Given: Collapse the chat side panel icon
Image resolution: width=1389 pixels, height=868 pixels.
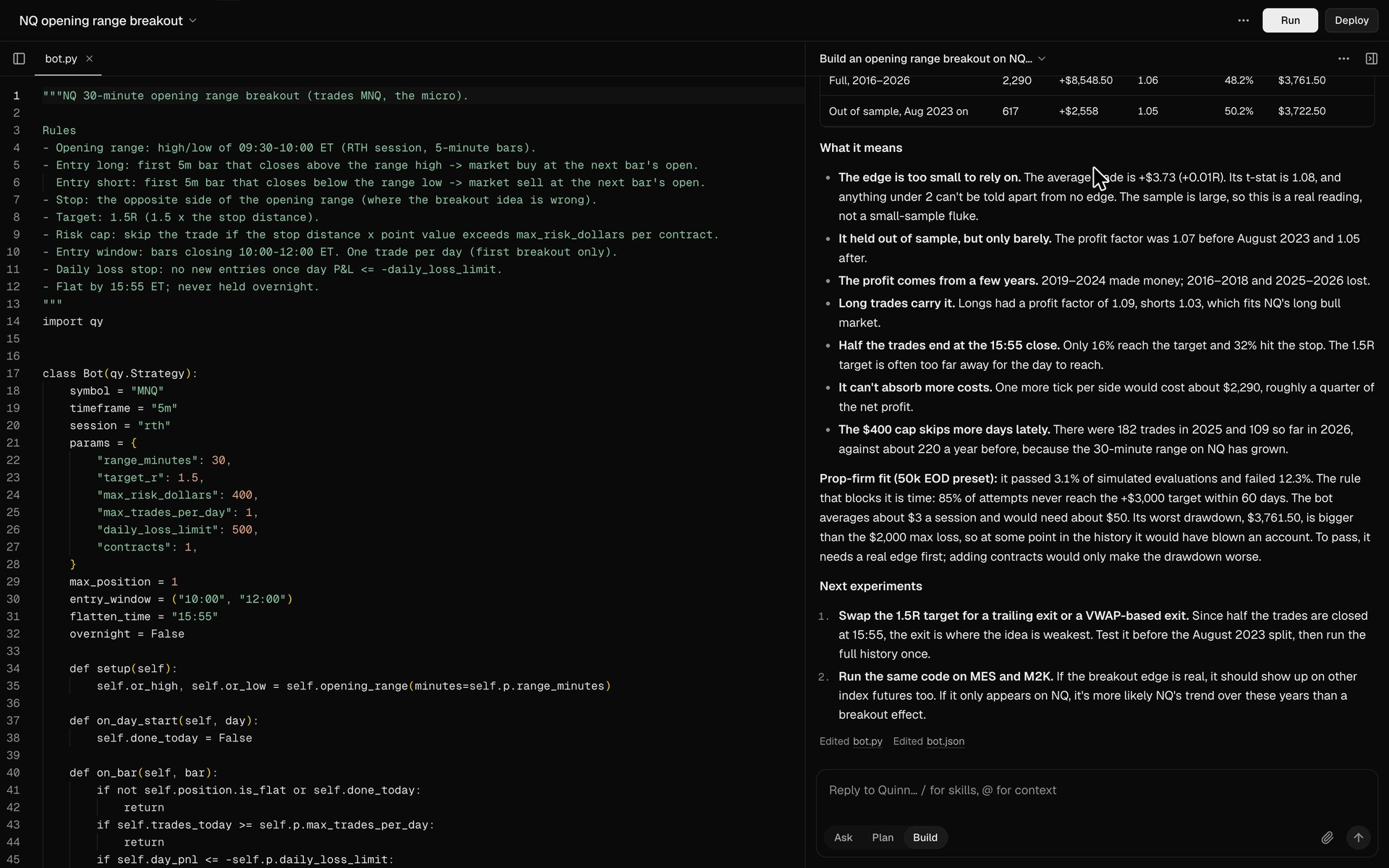Looking at the screenshot, I should pyautogui.click(x=1371, y=59).
